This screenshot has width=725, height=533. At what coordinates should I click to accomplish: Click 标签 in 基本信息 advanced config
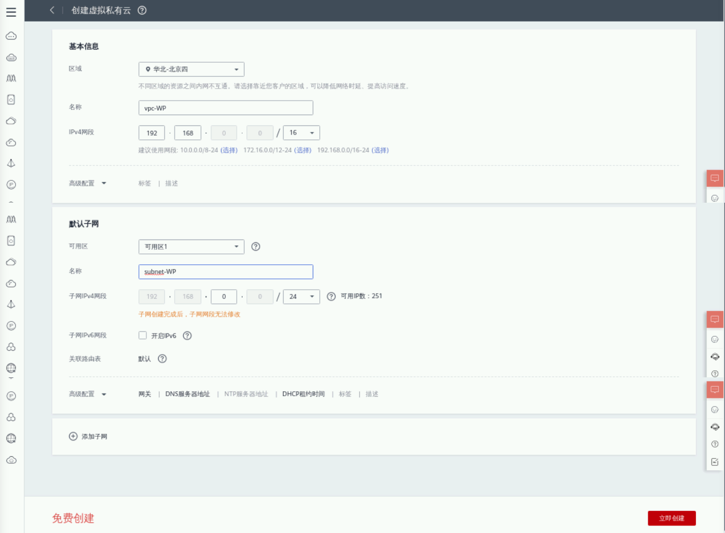145,183
